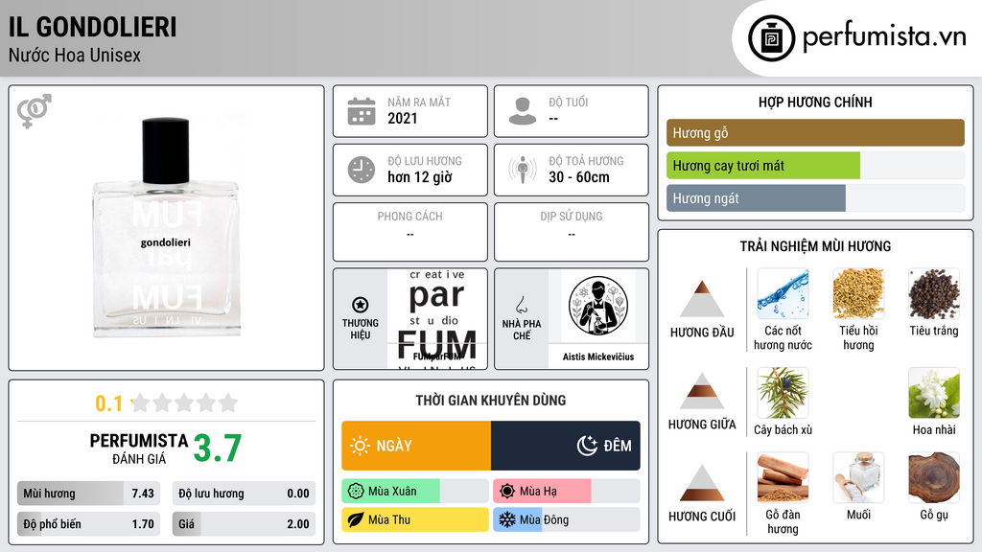This screenshot has height=552, width=982.
Task: Click the star badge icon above Thương Hiệu
Action: pyautogui.click(x=361, y=305)
